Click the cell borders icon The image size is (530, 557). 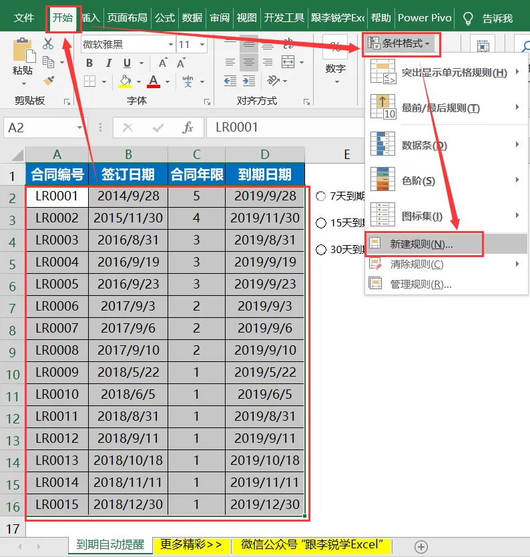(x=90, y=81)
